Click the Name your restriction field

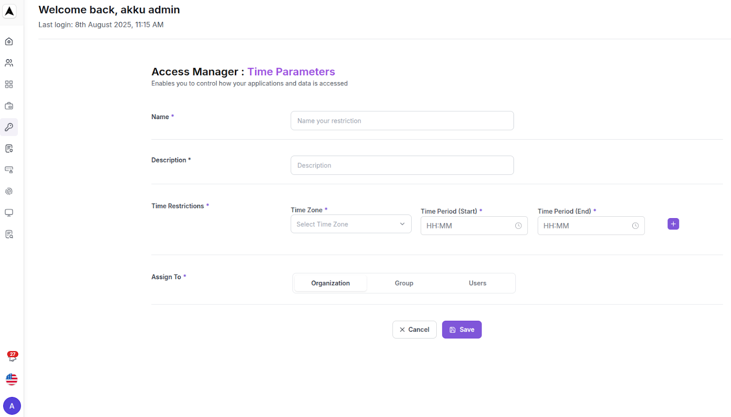pyautogui.click(x=402, y=120)
